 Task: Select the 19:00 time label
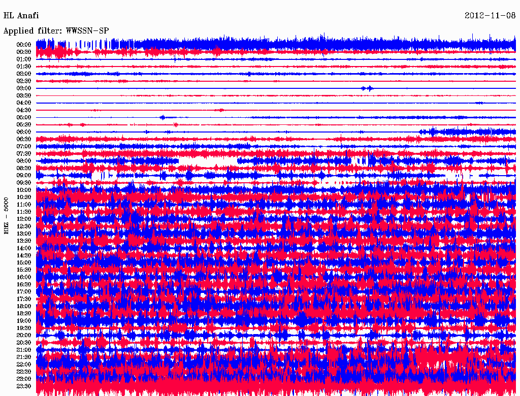pos(23,321)
